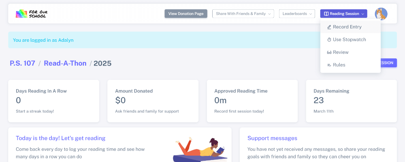
Task: Click the glasses icon beside Review
Action: point(329,52)
